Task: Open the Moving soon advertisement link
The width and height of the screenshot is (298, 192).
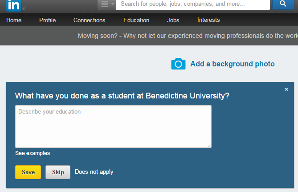Action: tap(188, 36)
